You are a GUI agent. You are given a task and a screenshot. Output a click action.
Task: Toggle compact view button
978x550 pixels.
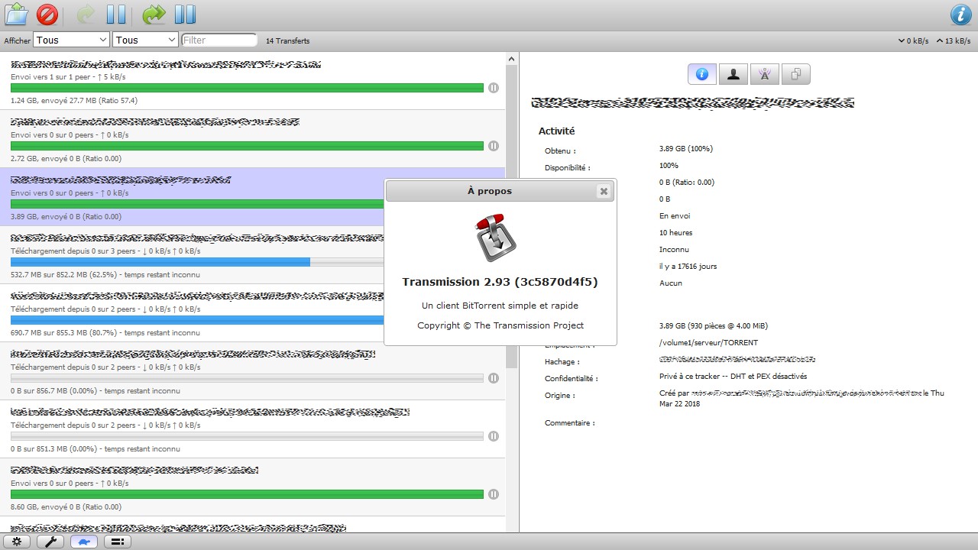118,542
